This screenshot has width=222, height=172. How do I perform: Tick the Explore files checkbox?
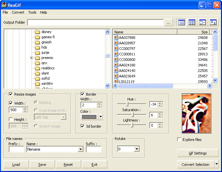coord(179,140)
